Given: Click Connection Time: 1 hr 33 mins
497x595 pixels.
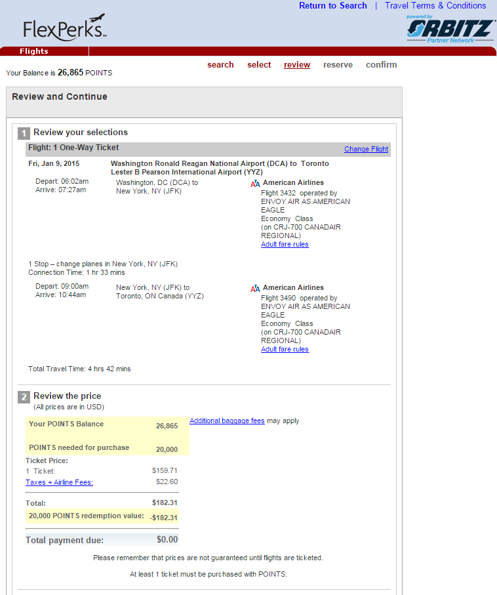Looking at the screenshot, I should (77, 272).
